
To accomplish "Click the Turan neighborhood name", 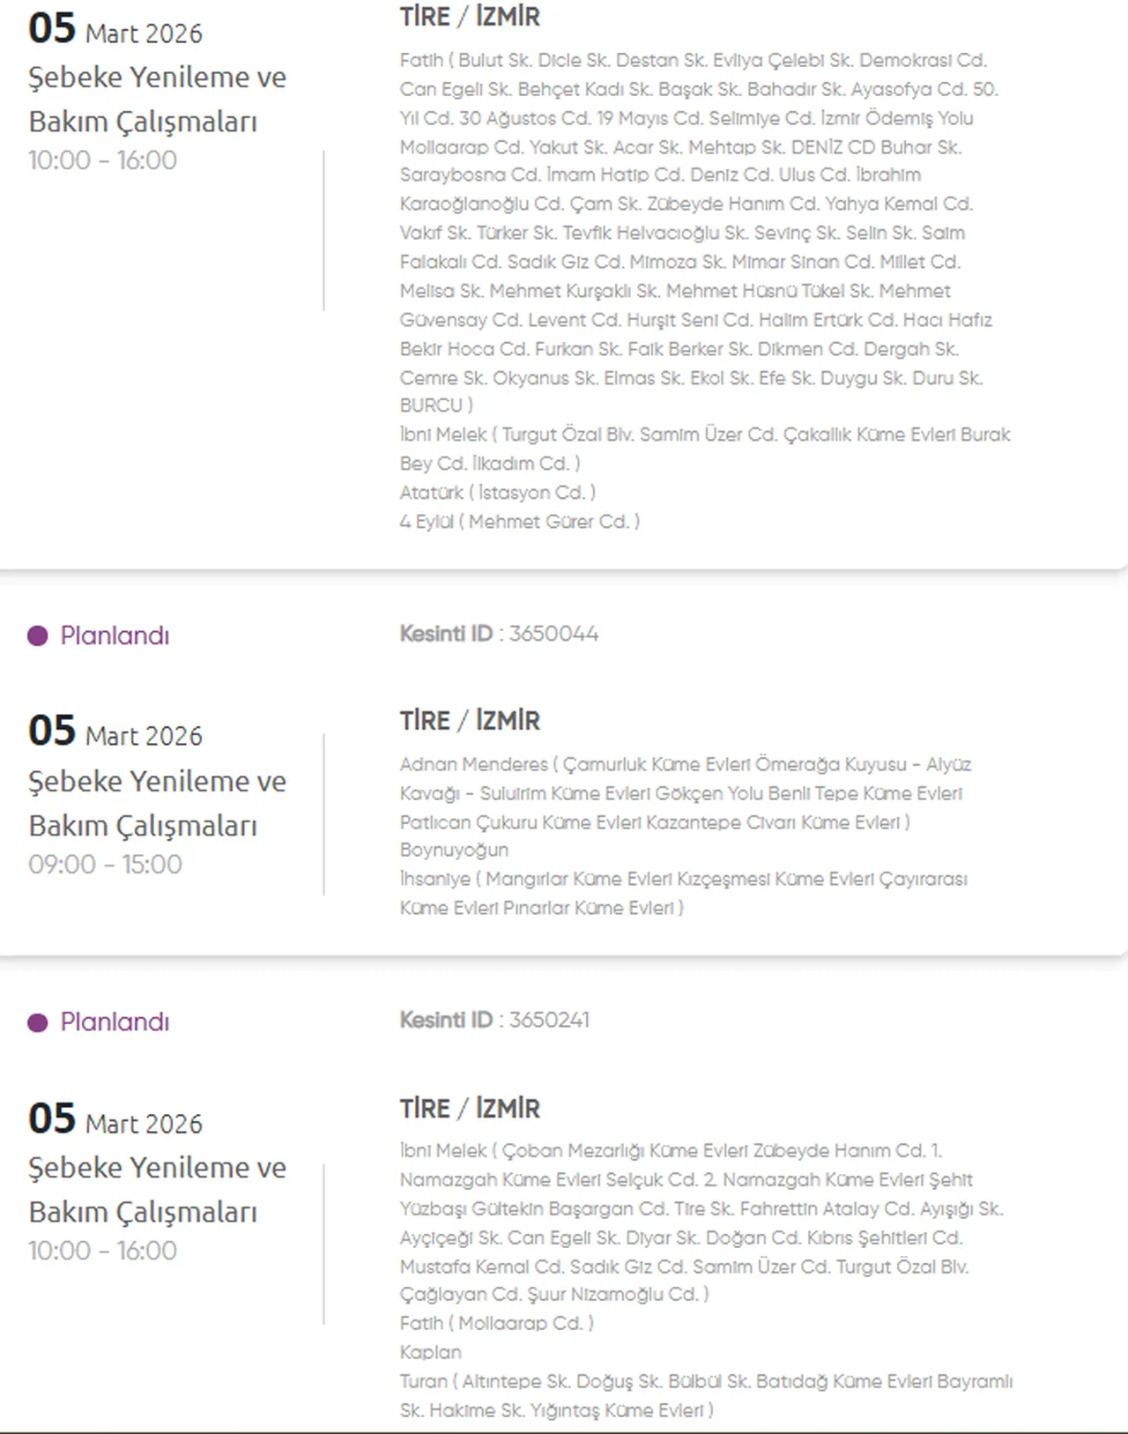I will click(x=422, y=1381).
